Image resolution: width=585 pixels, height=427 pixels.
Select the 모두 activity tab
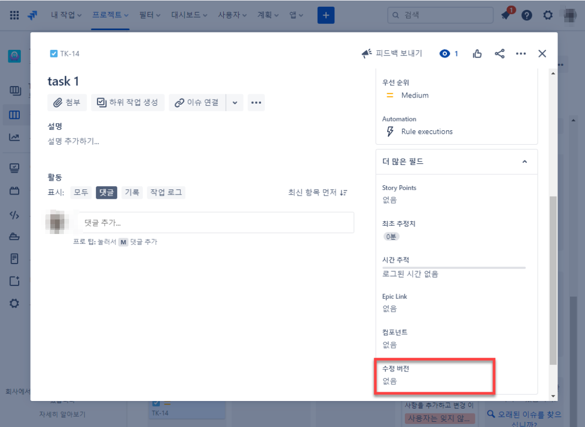tap(81, 192)
